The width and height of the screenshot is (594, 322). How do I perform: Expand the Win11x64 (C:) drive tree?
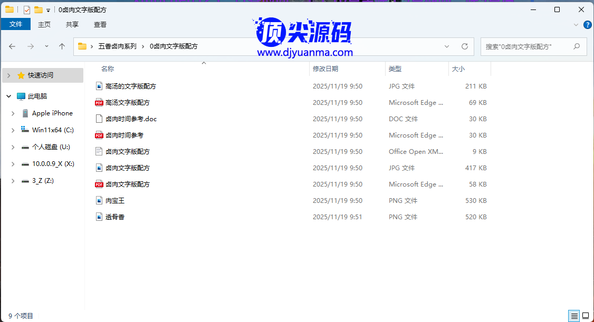point(13,130)
